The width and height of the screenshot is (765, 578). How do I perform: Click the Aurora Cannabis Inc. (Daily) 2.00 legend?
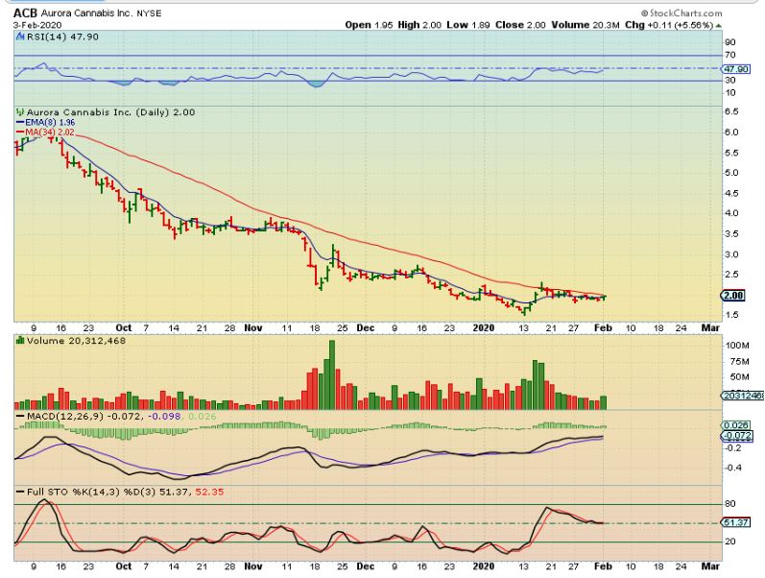pos(110,111)
